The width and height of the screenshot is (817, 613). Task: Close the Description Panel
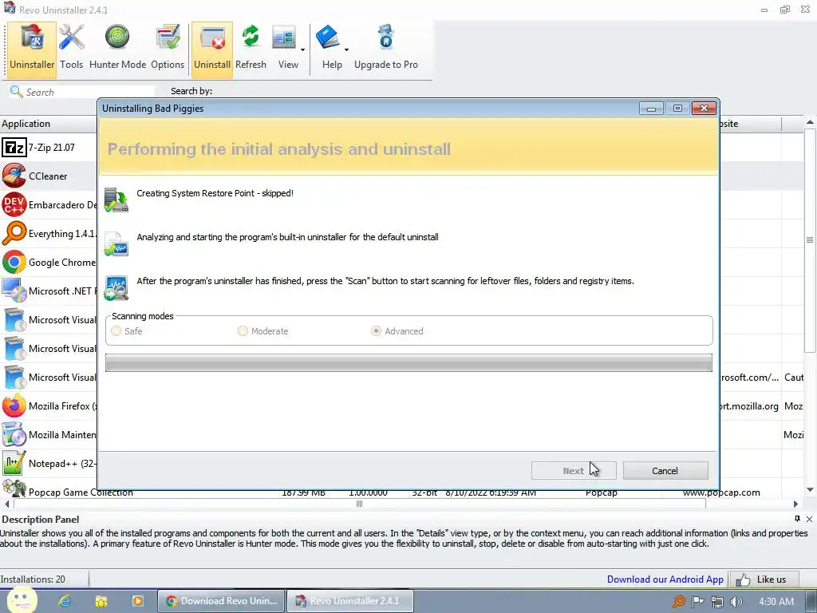[809, 519]
